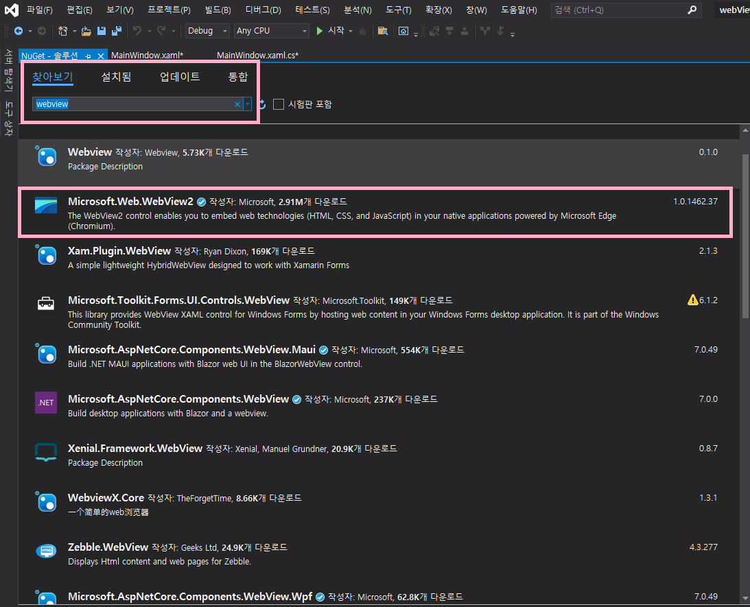Viewport: 750px width, 607px height.
Task: Click the search magnifier icon in quick launch
Action: (692, 10)
